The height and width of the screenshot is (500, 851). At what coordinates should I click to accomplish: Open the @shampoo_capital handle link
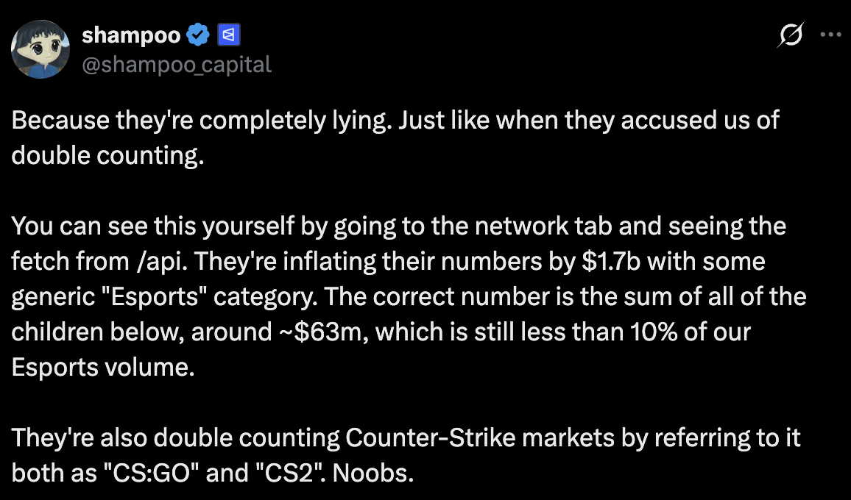point(176,65)
